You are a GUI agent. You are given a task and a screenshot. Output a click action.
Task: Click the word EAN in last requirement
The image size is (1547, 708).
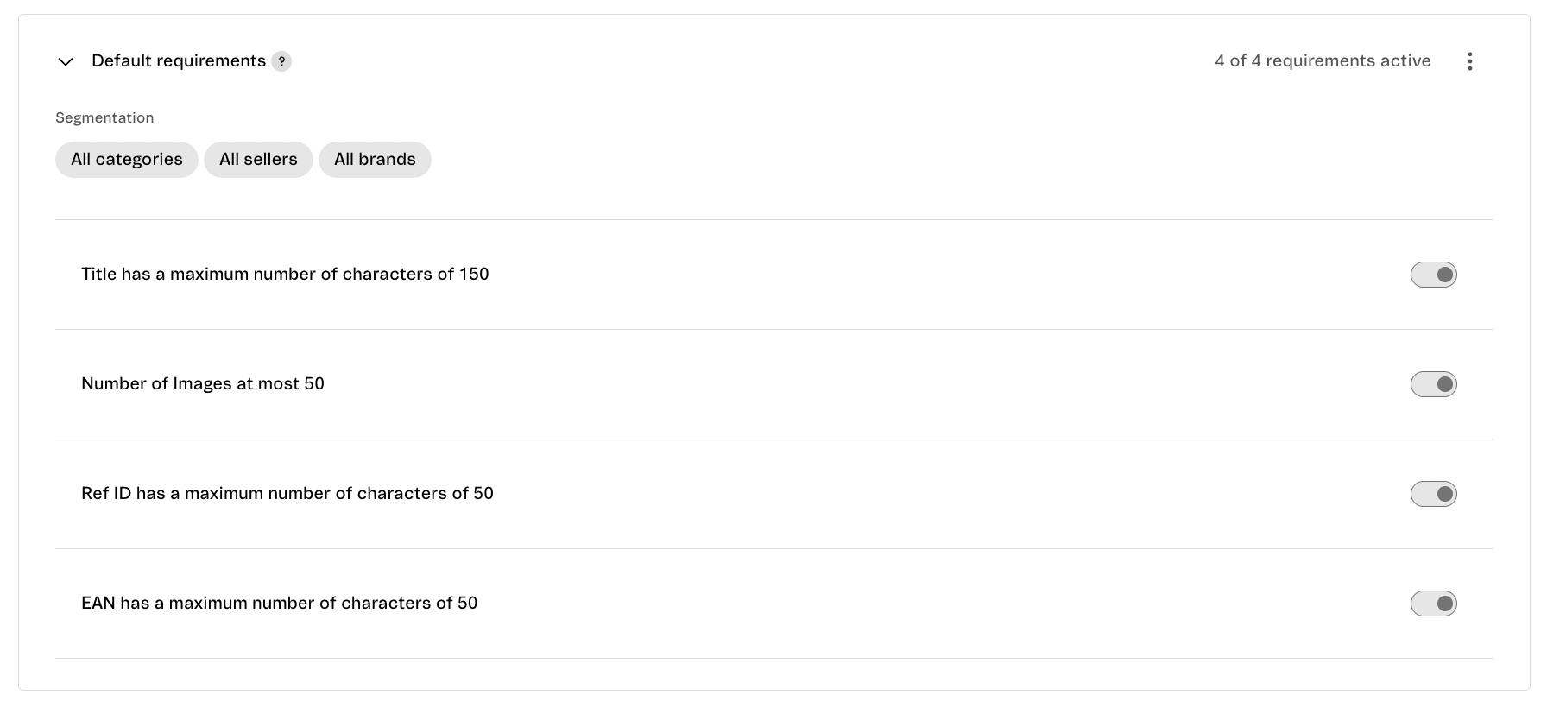click(98, 604)
